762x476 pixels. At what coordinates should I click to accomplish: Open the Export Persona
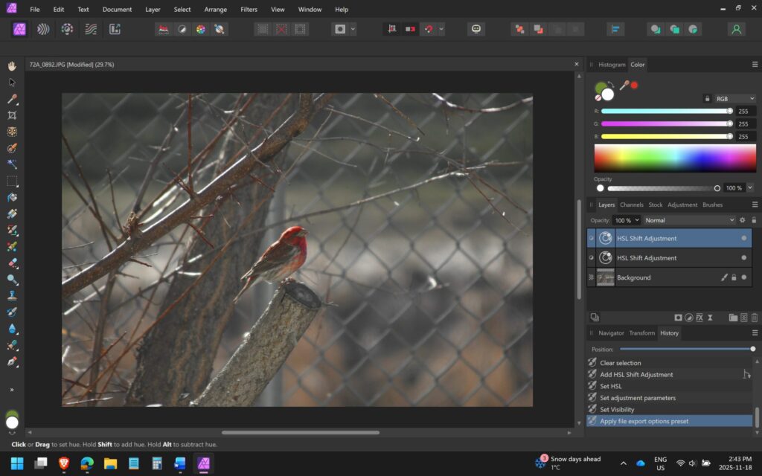(x=115, y=30)
